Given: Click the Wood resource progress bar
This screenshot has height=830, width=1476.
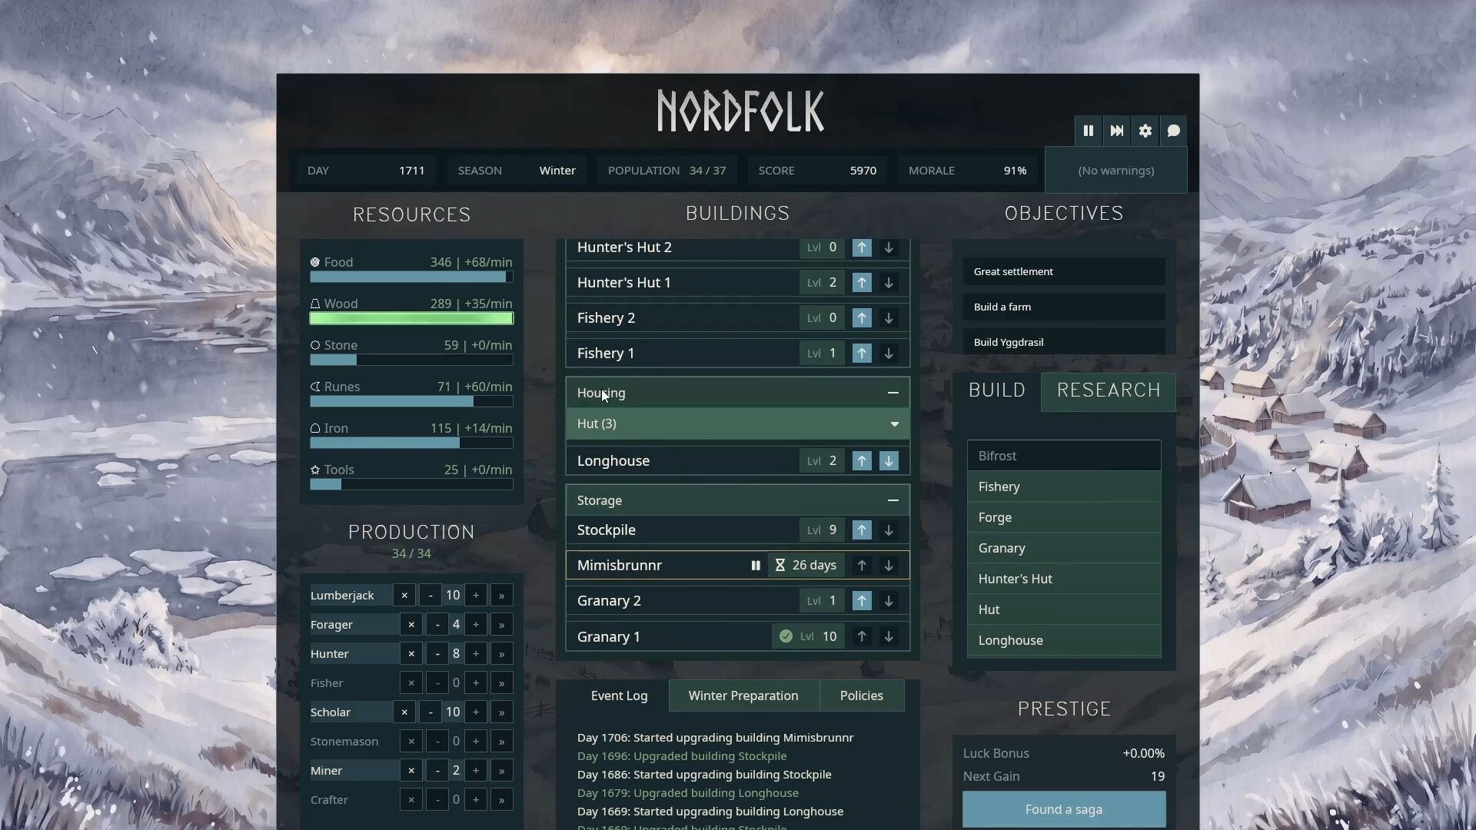Looking at the screenshot, I should pos(411,319).
